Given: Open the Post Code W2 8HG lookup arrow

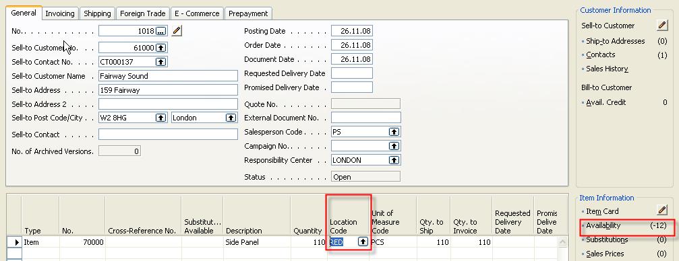Looking at the screenshot, I should (160, 118).
